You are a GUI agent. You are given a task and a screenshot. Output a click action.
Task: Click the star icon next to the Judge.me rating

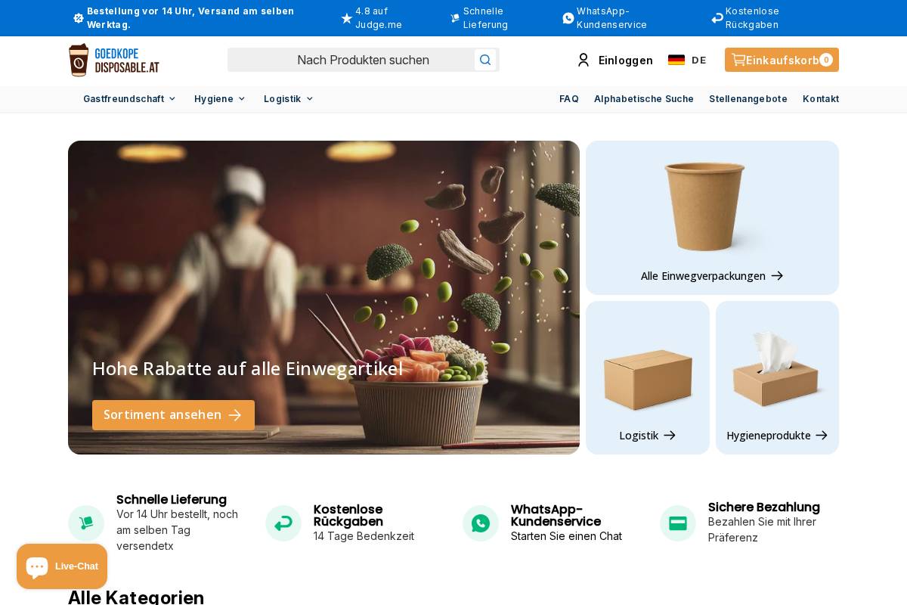pos(347,17)
